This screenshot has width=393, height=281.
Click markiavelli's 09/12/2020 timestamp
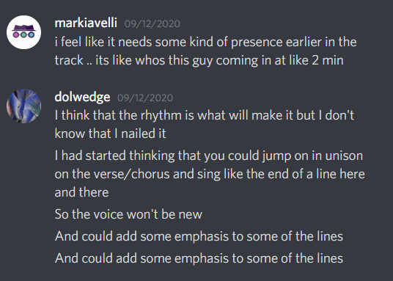152,23
